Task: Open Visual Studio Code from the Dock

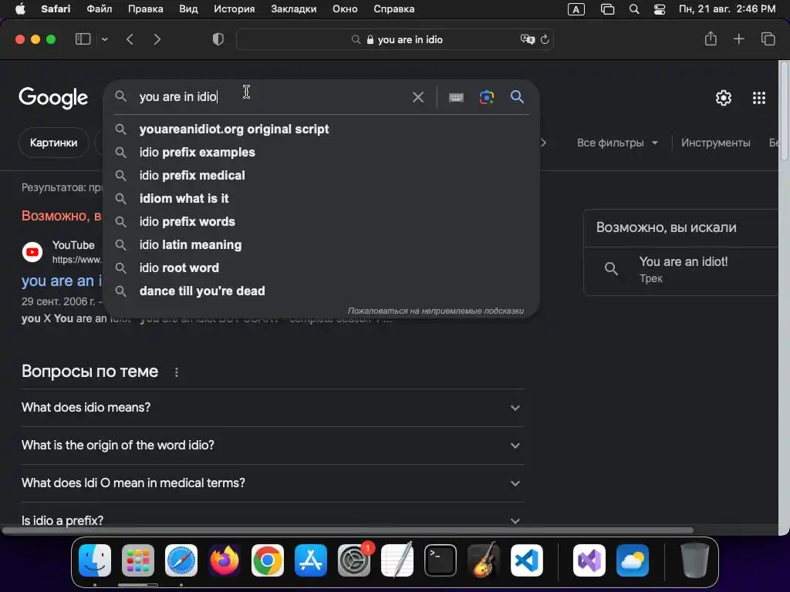Action: pos(526,560)
